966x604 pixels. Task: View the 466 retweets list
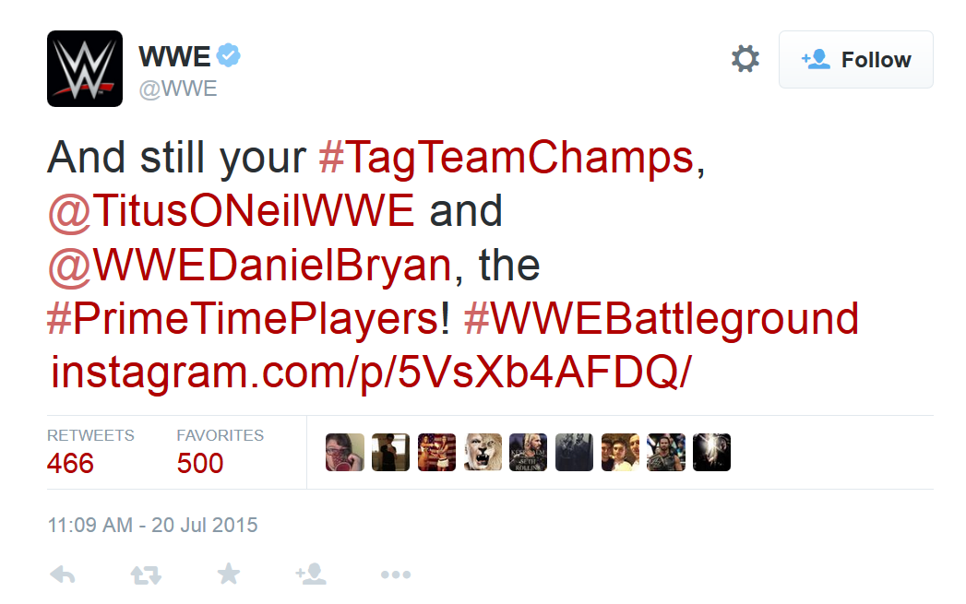pyautogui.click(x=71, y=462)
